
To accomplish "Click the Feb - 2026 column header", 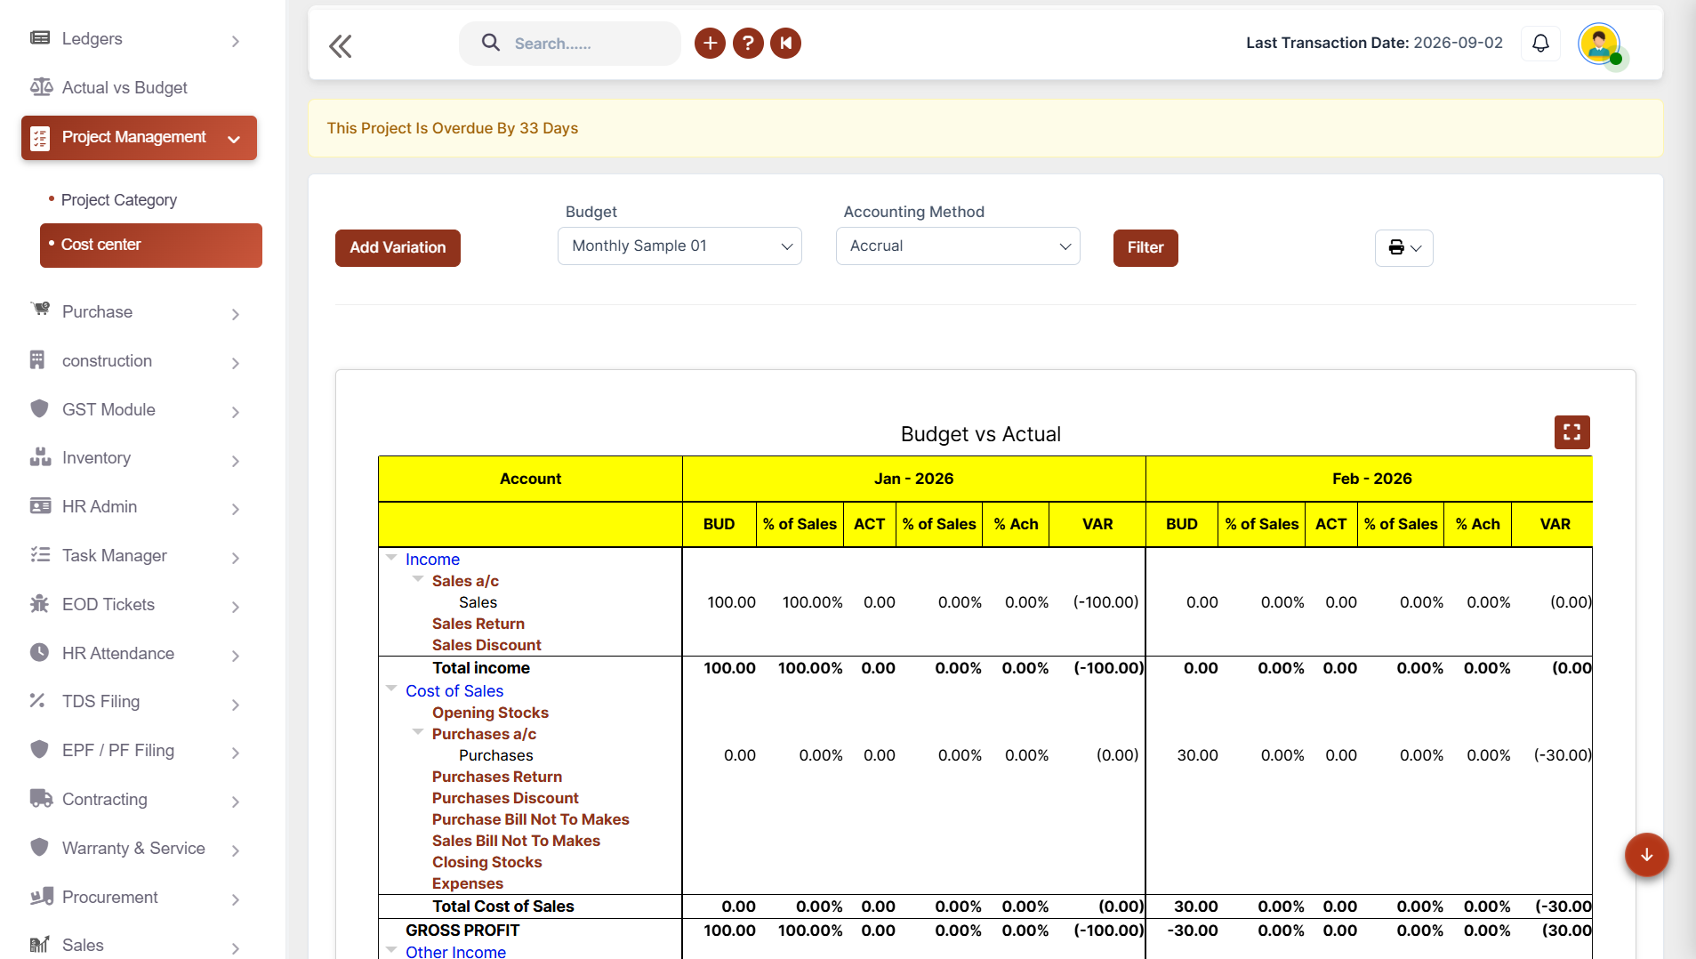I will (1371, 479).
